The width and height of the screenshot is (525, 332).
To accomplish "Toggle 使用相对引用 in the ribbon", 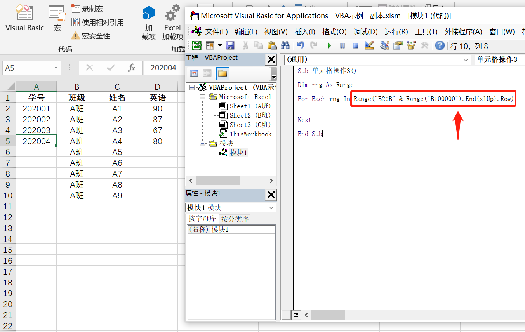I will tap(97, 23).
